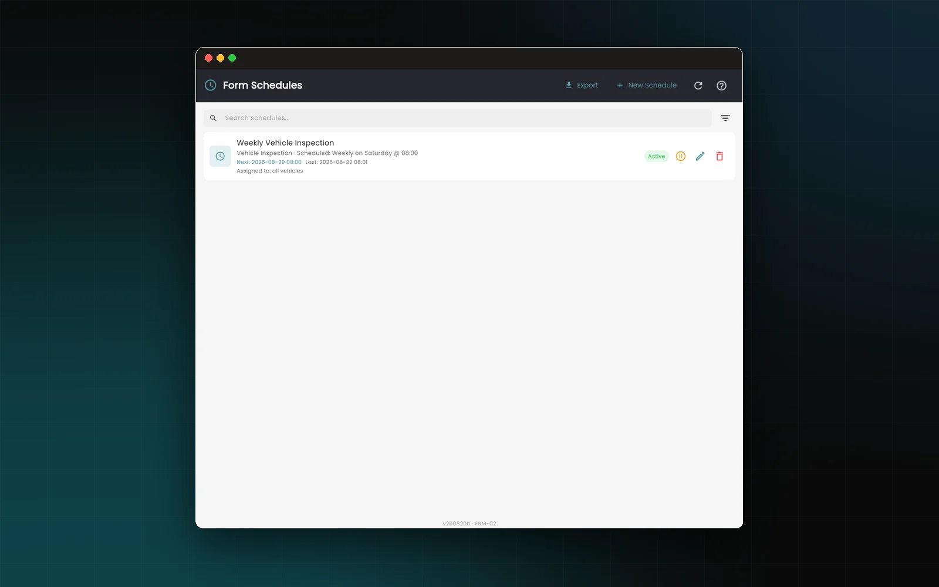
Task: Click the version label in footer
Action: coord(469,524)
